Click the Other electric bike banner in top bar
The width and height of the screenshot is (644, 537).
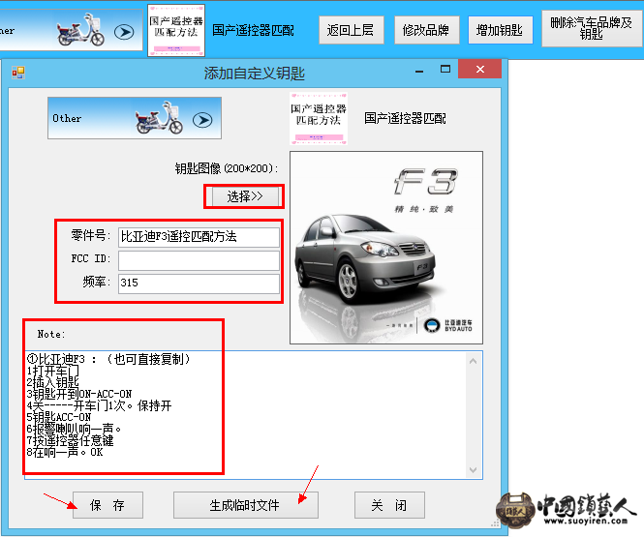coord(71,30)
